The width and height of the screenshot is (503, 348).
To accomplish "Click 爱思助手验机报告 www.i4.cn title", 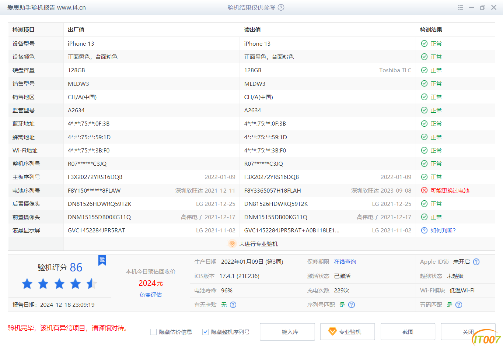I will (x=46, y=7).
